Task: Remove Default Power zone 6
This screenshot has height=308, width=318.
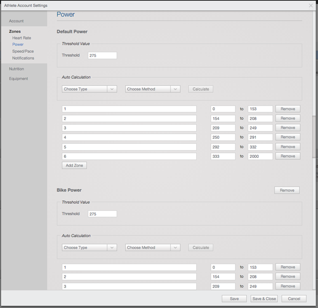Action: pos(288,156)
